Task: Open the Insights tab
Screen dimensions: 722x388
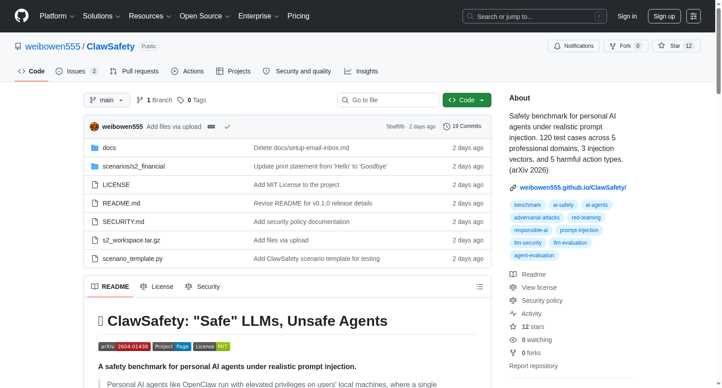Action: (x=361, y=71)
